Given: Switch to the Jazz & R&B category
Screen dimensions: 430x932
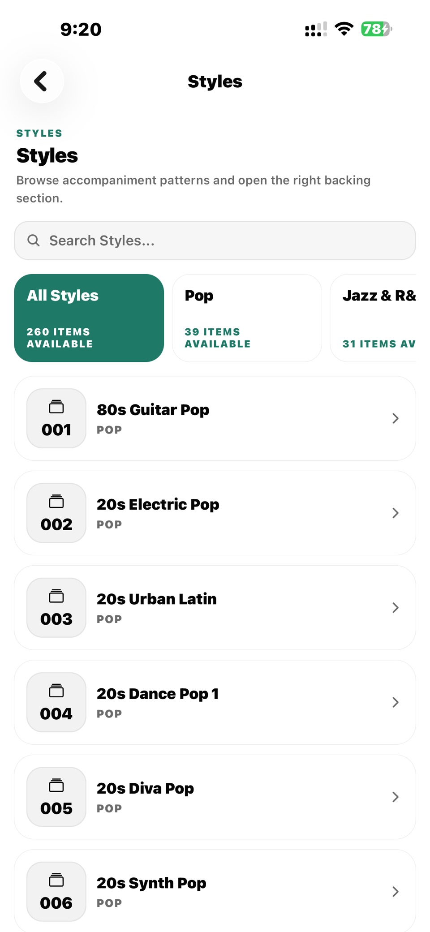Looking at the screenshot, I should point(373,318).
